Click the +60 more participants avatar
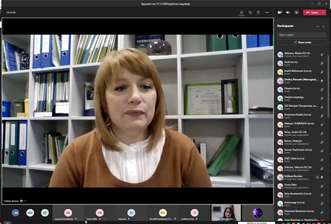Image resolution: width=331 pixels, height=224 pixels. (15, 212)
